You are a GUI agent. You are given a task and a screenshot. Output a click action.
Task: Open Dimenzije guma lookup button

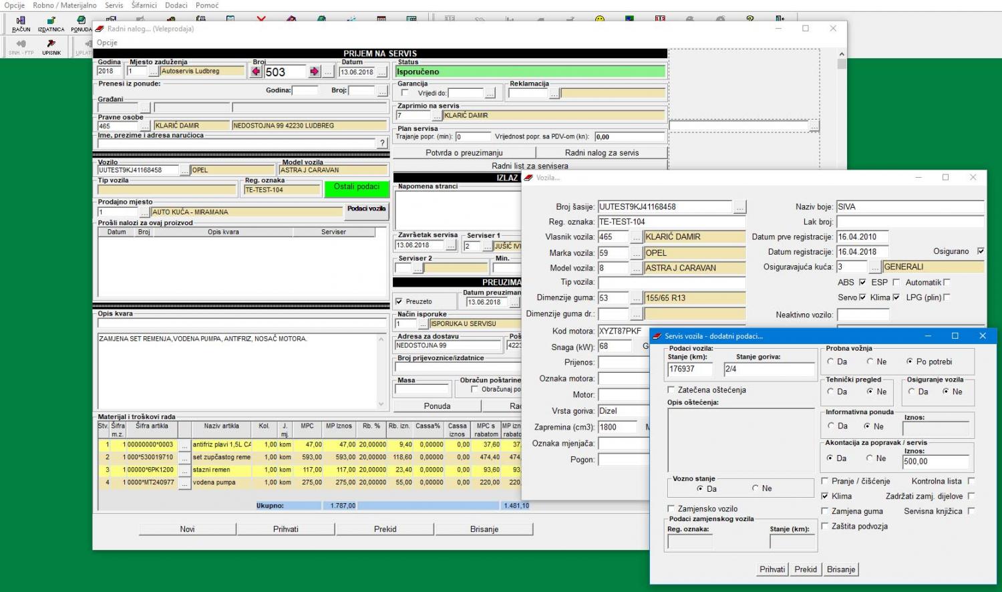637,298
